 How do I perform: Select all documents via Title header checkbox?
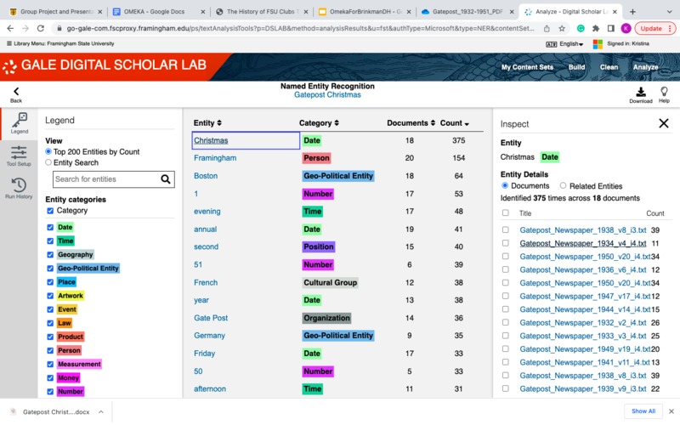pos(506,213)
